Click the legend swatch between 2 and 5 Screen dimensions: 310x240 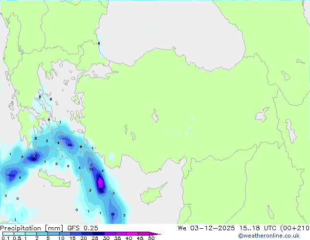42,234
